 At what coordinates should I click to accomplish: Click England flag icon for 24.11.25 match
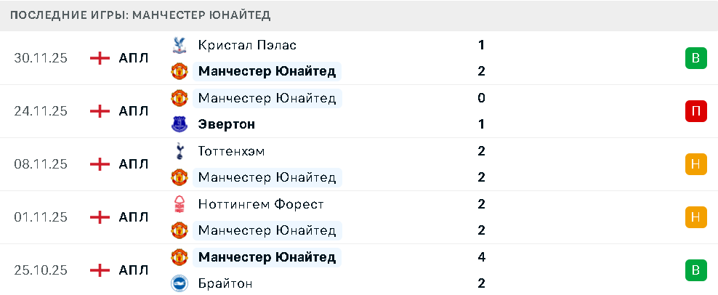point(100,111)
